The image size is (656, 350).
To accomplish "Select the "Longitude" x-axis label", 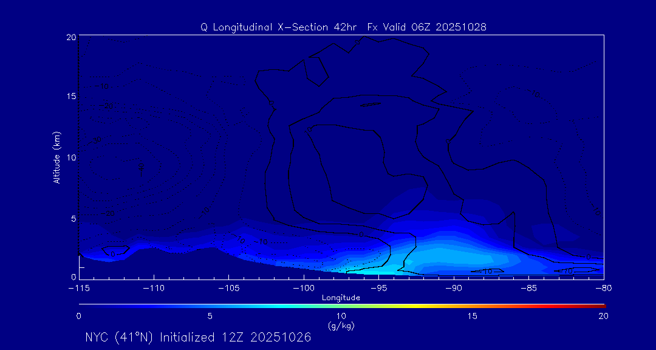I will pyautogui.click(x=341, y=298).
